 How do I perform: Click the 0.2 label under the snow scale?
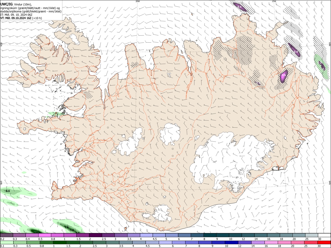click(x=2, y=239)
